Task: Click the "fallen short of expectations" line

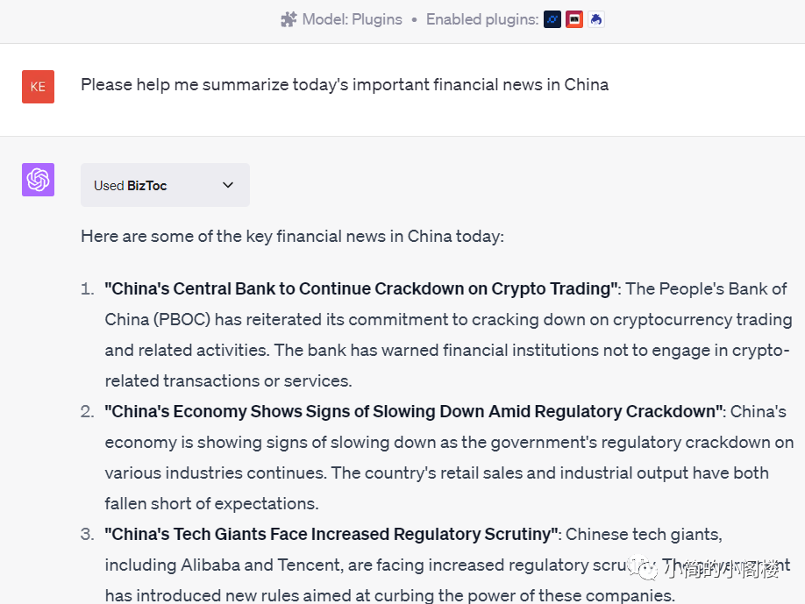Action: click(211, 504)
